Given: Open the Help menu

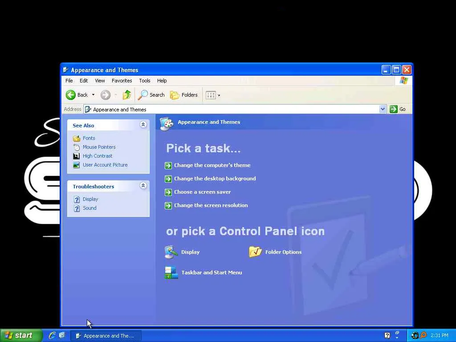Looking at the screenshot, I should click(x=162, y=81).
